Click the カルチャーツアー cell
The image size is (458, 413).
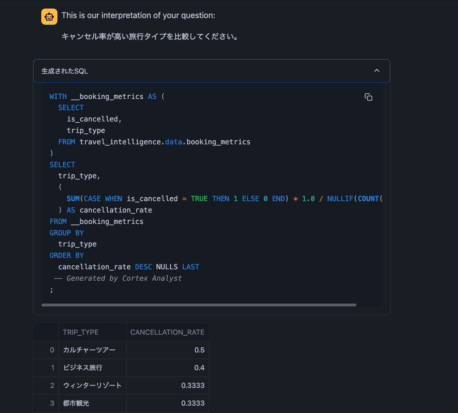pyautogui.click(x=93, y=350)
